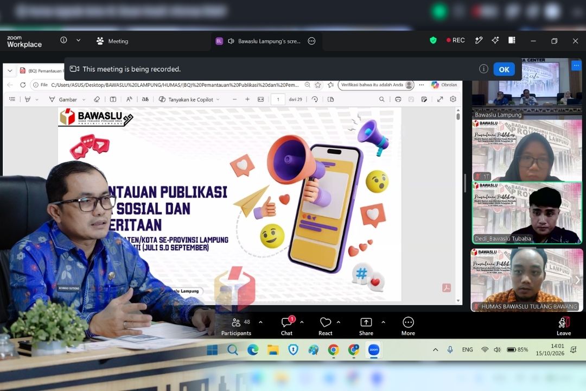Open screen share more options ellipsis
Screen dimensions: 586x391
click(x=311, y=41)
